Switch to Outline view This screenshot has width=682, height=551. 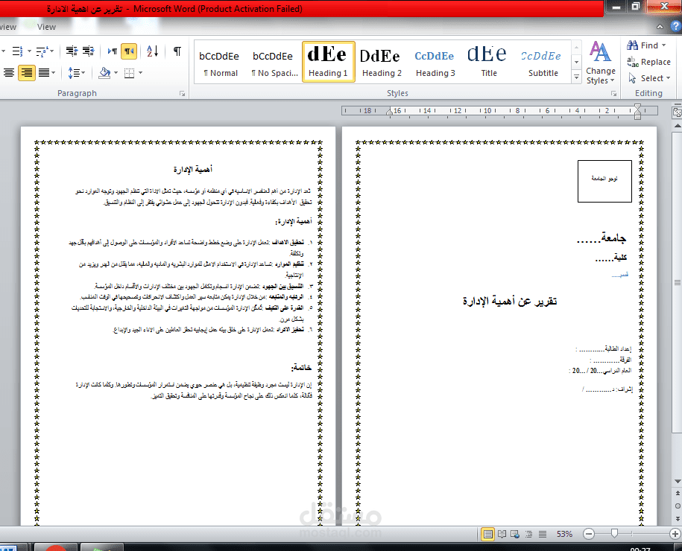(x=529, y=534)
